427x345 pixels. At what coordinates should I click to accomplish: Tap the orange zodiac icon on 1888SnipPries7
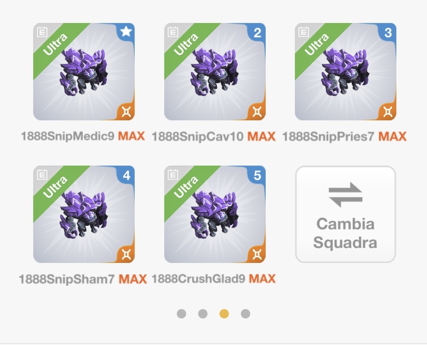pyautogui.click(x=388, y=112)
